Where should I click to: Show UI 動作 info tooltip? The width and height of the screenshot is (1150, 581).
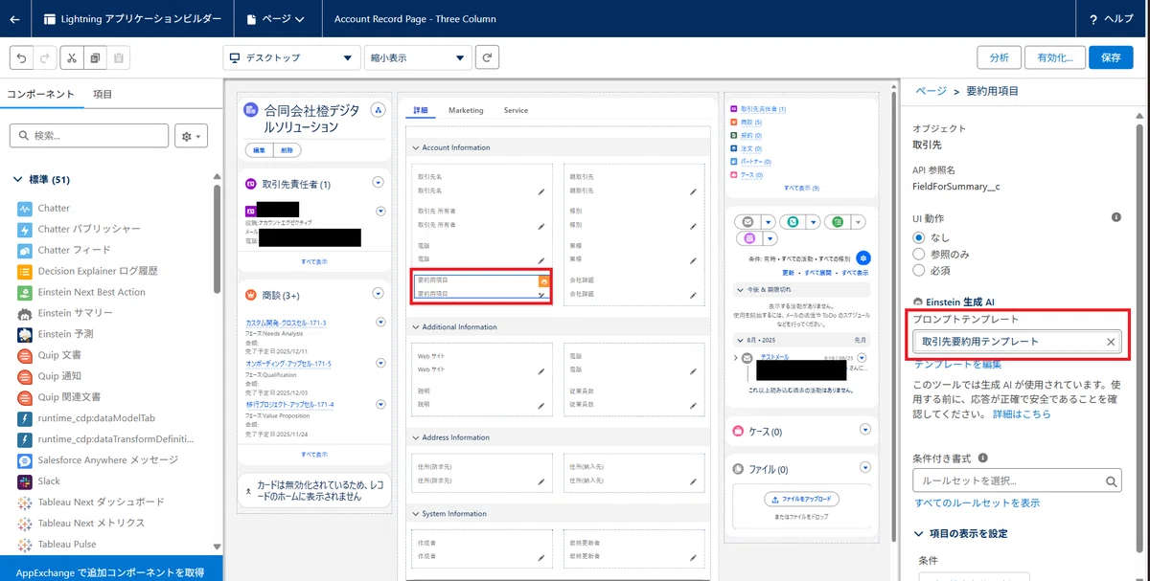pyautogui.click(x=1115, y=218)
